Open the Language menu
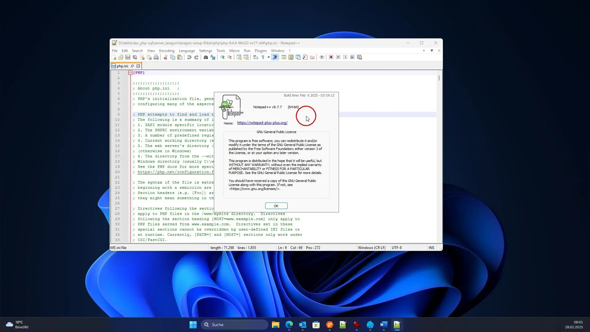 [x=187, y=51]
